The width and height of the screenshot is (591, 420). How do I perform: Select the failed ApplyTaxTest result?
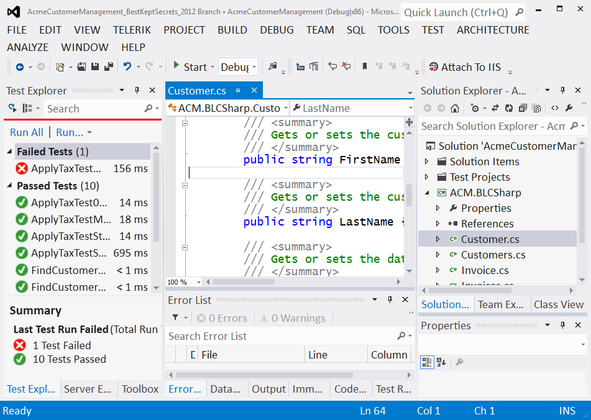point(81,168)
